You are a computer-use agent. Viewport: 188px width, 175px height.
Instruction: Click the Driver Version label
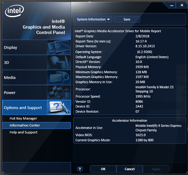pyautogui.click(x=86, y=46)
